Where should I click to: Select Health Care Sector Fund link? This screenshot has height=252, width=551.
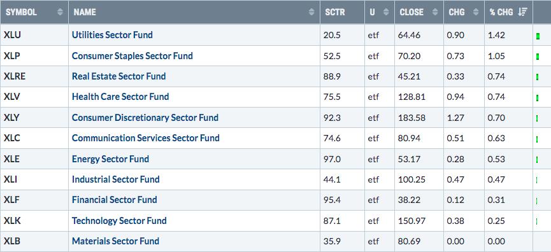pos(120,97)
